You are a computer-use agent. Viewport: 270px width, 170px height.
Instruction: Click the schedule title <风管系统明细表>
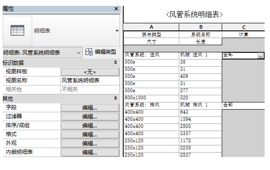tap(194, 14)
